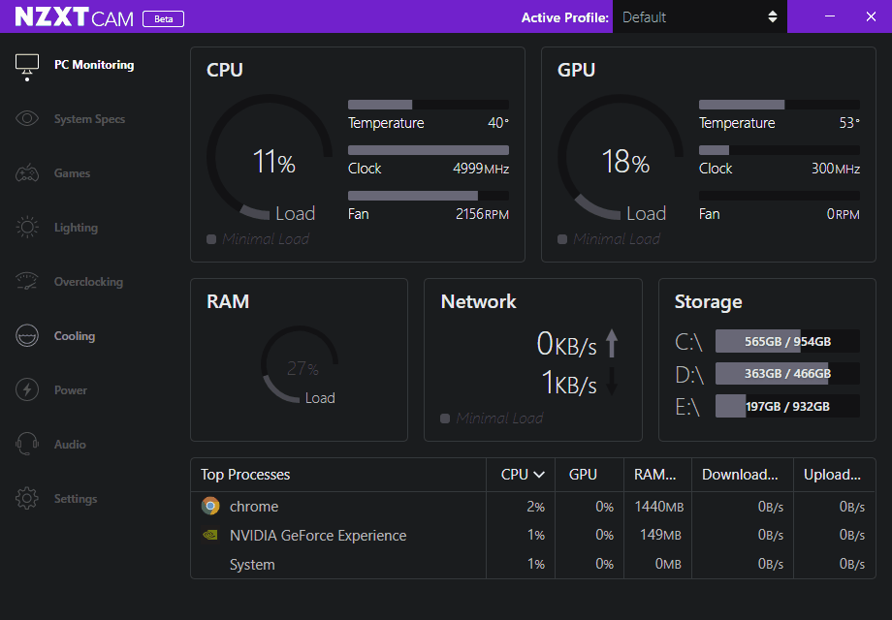Select the chrome process row
The height and width of the screenshot is (620, 892).
click(254, 507)
